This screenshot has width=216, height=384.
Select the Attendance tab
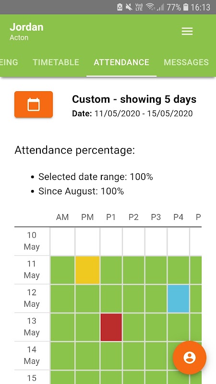(x=121, y=62)
